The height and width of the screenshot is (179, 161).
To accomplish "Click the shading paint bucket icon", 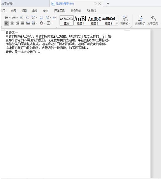I will point(41,23).
